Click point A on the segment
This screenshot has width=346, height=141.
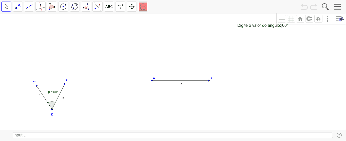pos(152,81)
